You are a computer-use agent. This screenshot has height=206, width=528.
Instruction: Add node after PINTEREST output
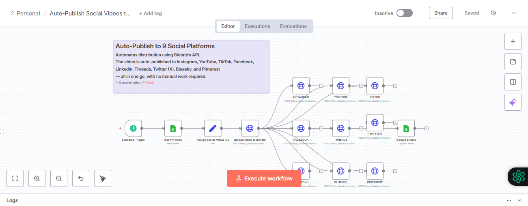[395, 171]
